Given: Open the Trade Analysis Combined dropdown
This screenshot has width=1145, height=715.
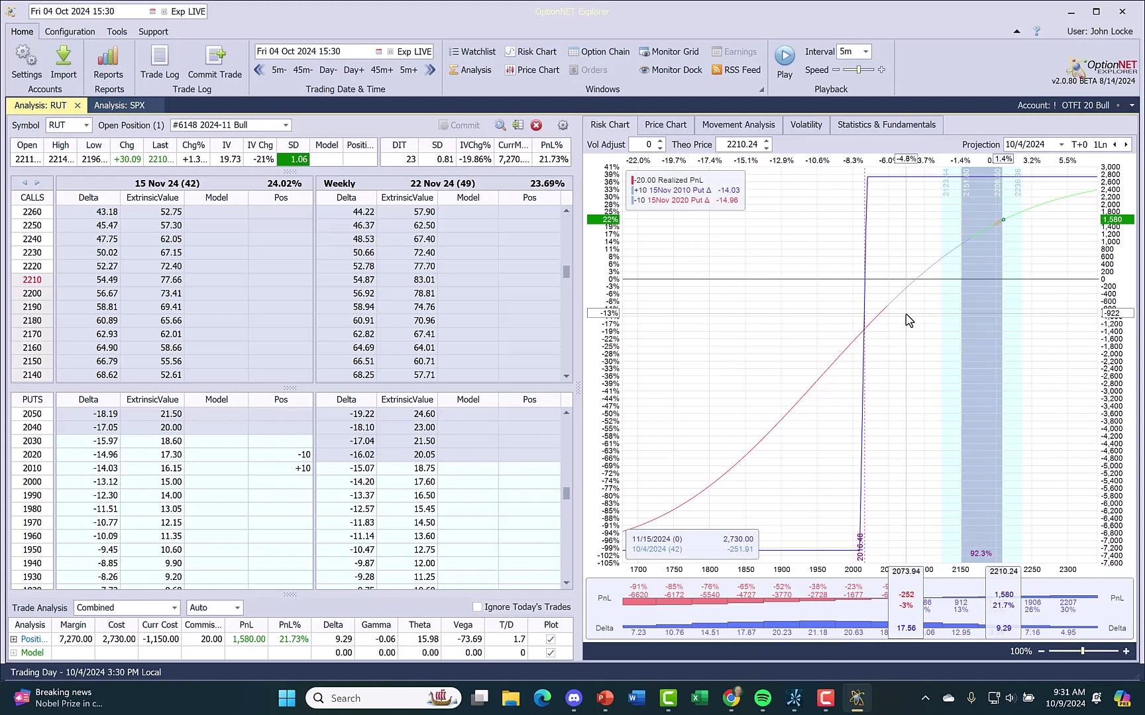Looking at the screenshot, I should click(x=174, y=608).
